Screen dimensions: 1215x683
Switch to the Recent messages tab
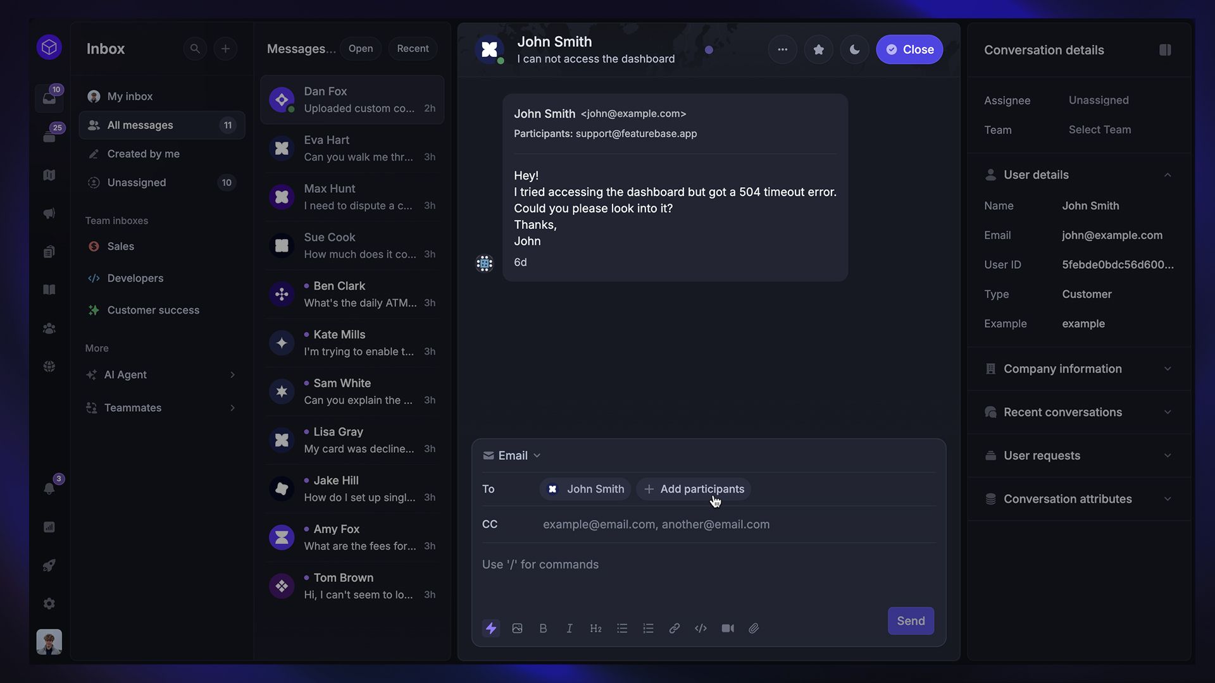point(412,48)
